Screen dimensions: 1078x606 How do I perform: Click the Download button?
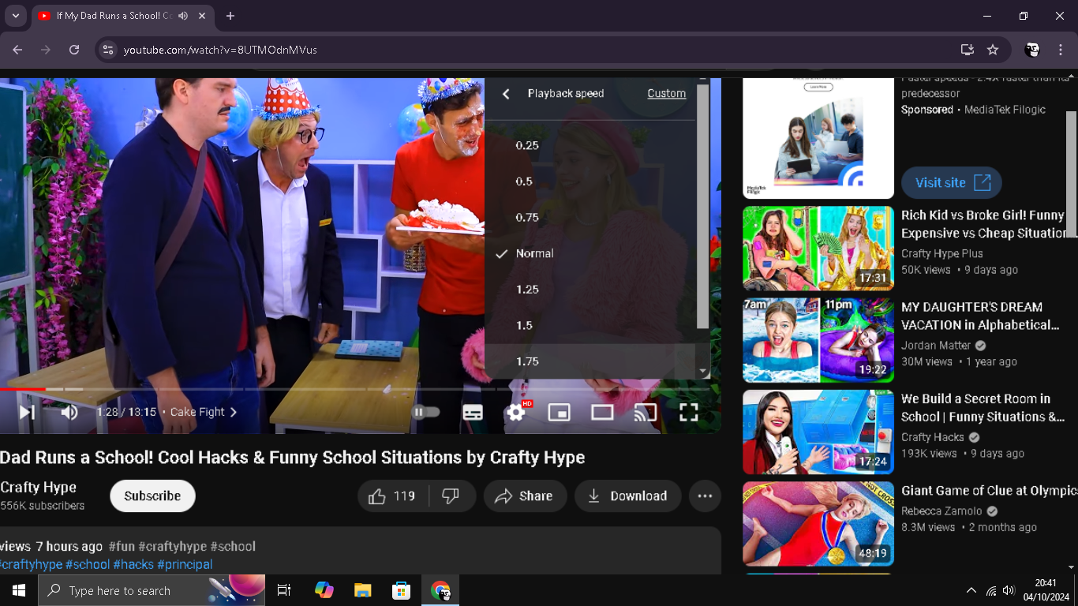pos(627,496)
